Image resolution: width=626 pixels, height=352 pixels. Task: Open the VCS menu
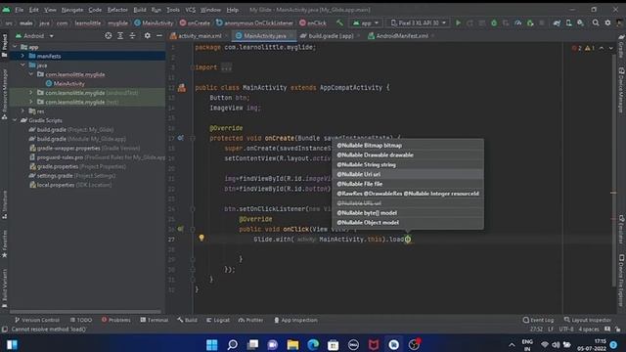[191, 10]
